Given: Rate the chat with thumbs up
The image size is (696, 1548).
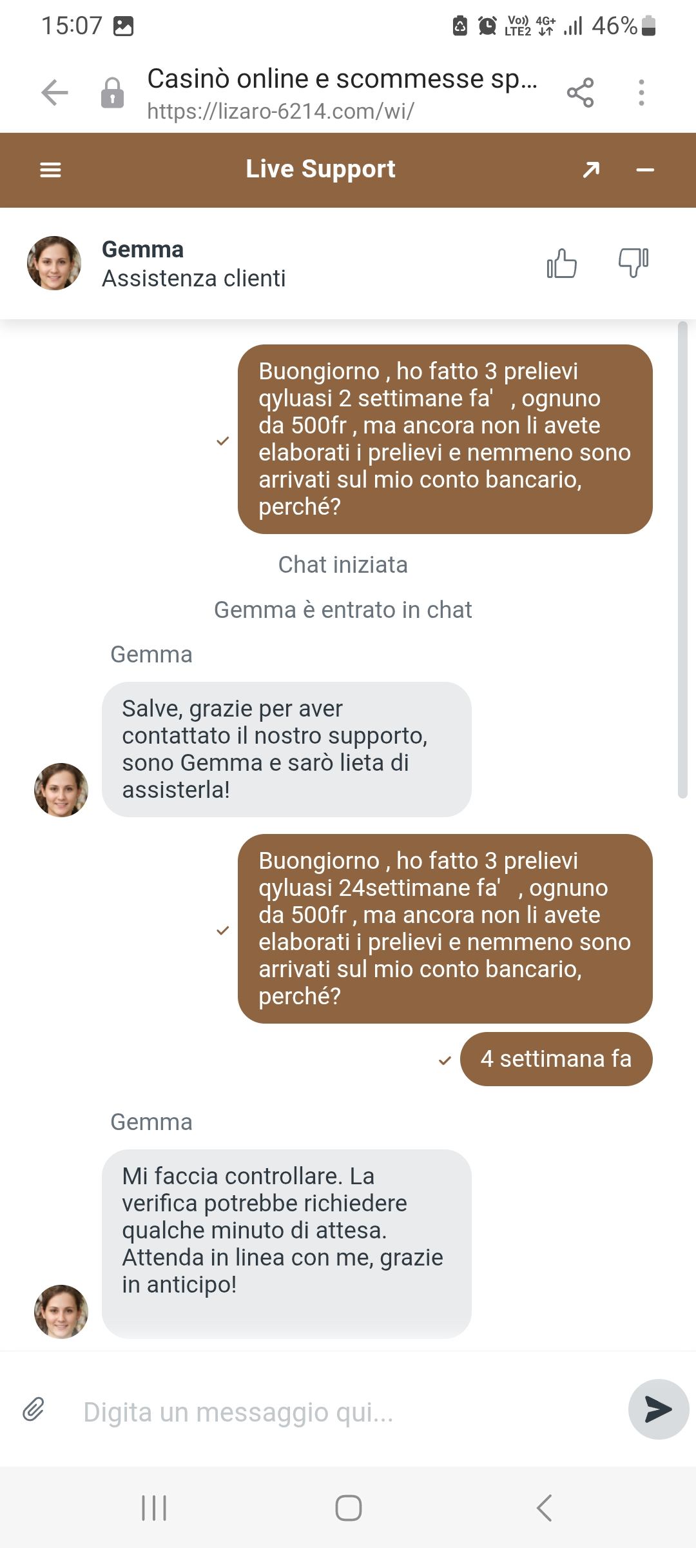Looking at the screenshot, I should coord(561,263).
